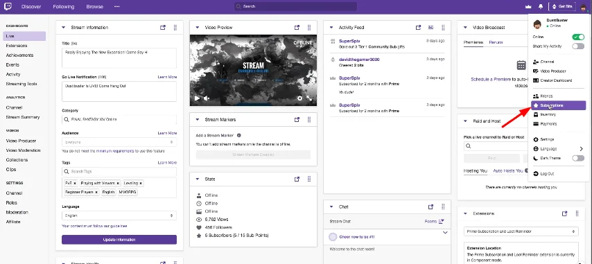Remove the Beginner Players tag
This screenshot has width=592, height=264.
96,193
